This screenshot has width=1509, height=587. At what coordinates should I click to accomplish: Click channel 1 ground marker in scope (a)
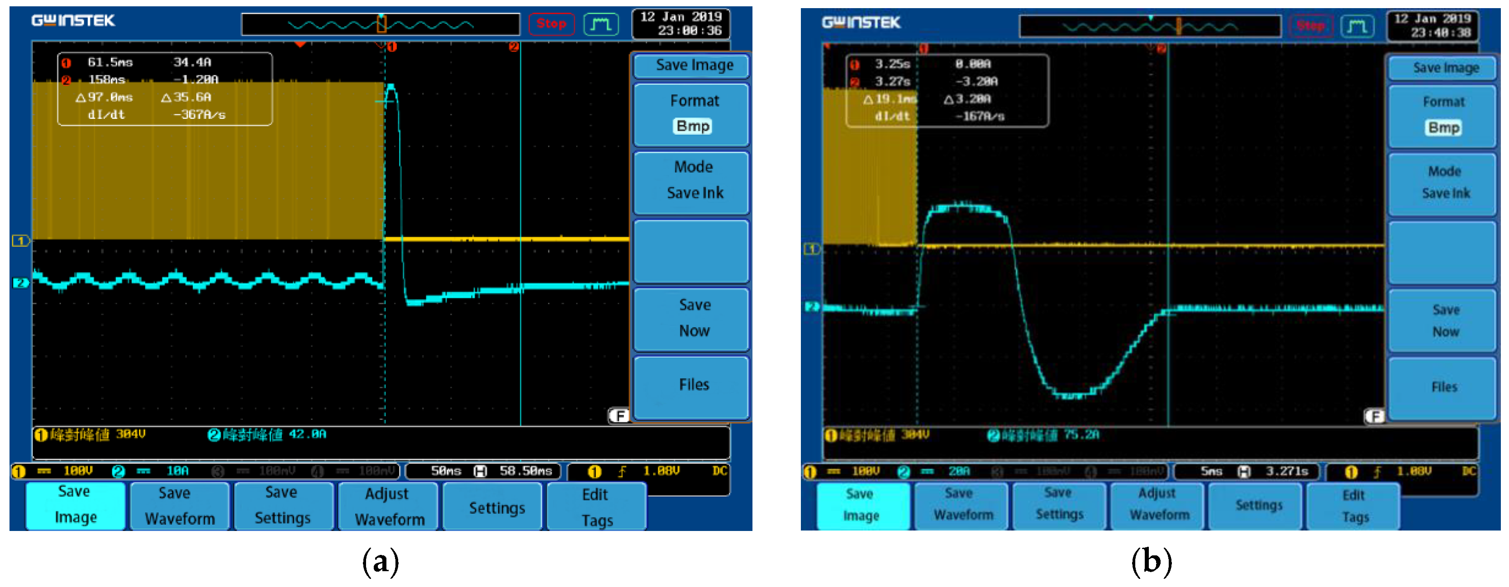20,240
